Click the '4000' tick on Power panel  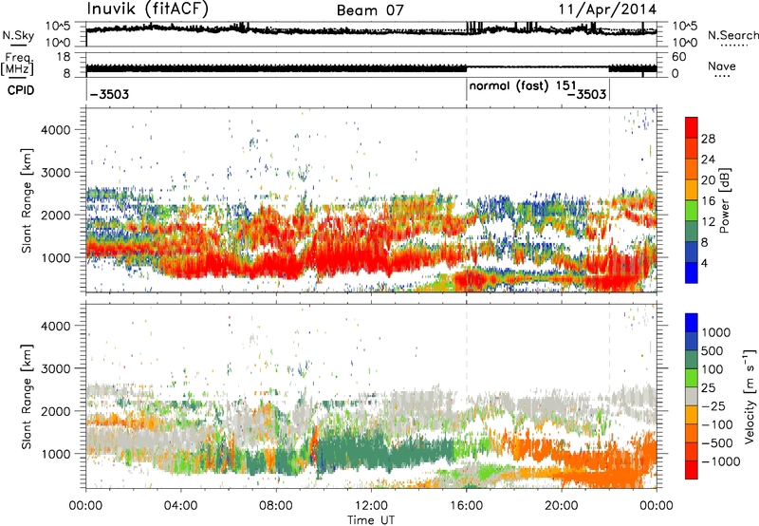pos(55,130)
